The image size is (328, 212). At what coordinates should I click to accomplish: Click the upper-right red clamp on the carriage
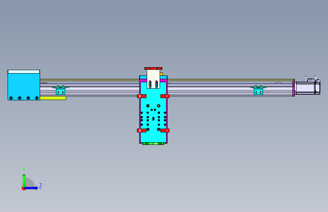165,96
